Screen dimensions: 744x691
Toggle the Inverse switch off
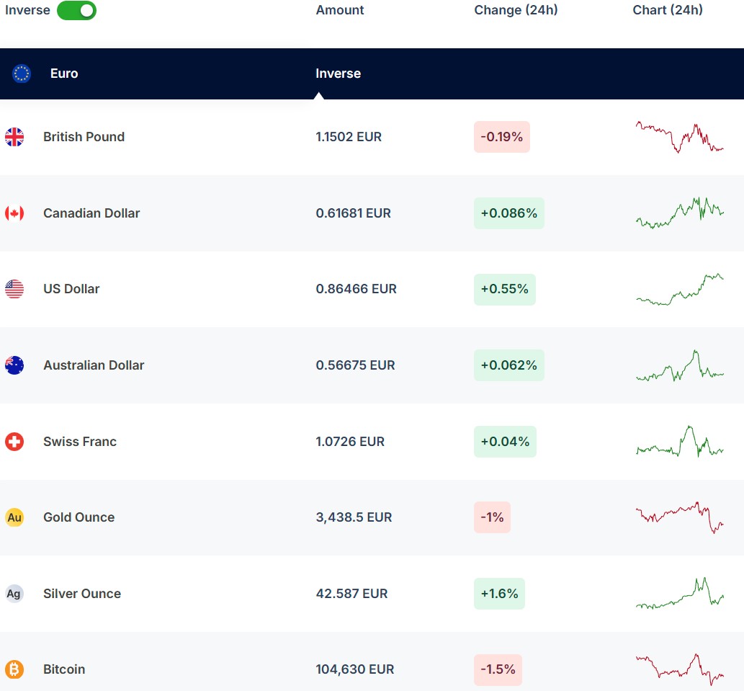(x=76, y=11)
